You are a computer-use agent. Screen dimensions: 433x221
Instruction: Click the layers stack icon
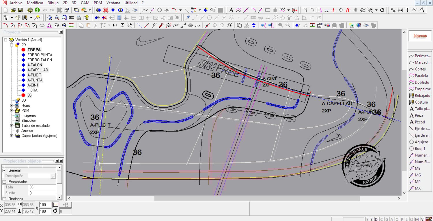pyautogui.click(x=76, y=10)
